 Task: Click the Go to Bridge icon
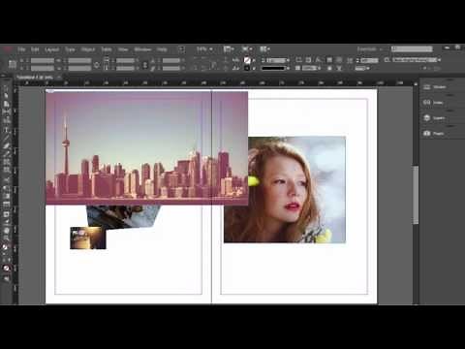pyautogui.click(x=181, y=49)
